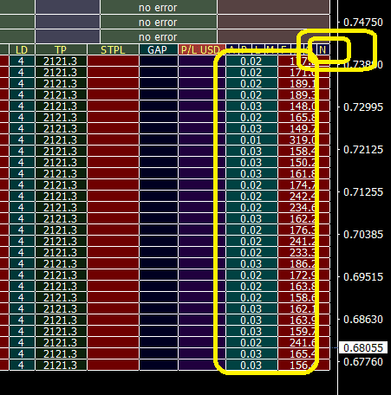Click the highlighted current price 0.68055 tag
This screenshot has width=391, height=395.
point(363,348)
